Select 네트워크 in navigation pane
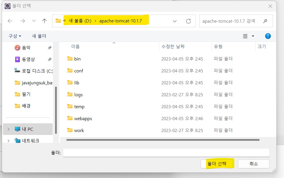Viewport: 284px width, 178px height. pos(30,140)
